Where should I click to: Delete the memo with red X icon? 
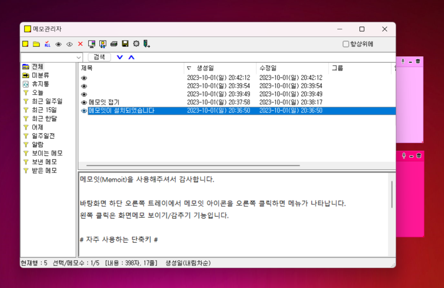[80, 44]
